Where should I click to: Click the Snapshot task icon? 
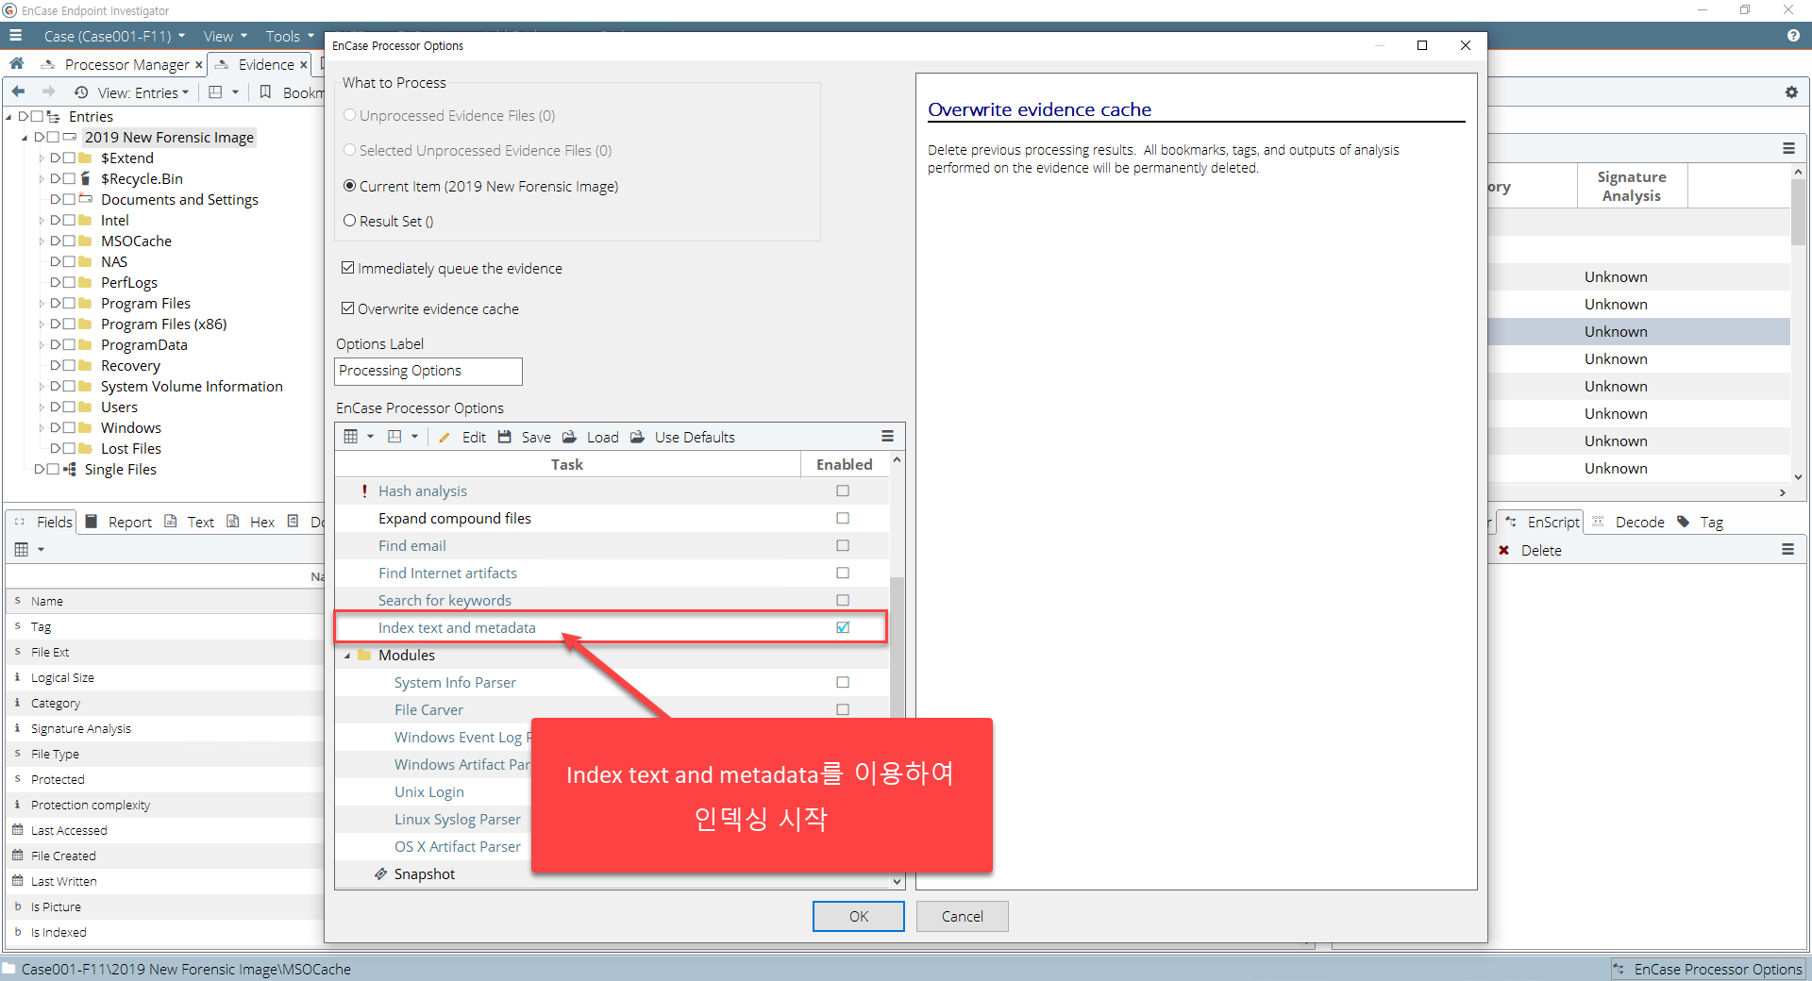coord(381,873)
